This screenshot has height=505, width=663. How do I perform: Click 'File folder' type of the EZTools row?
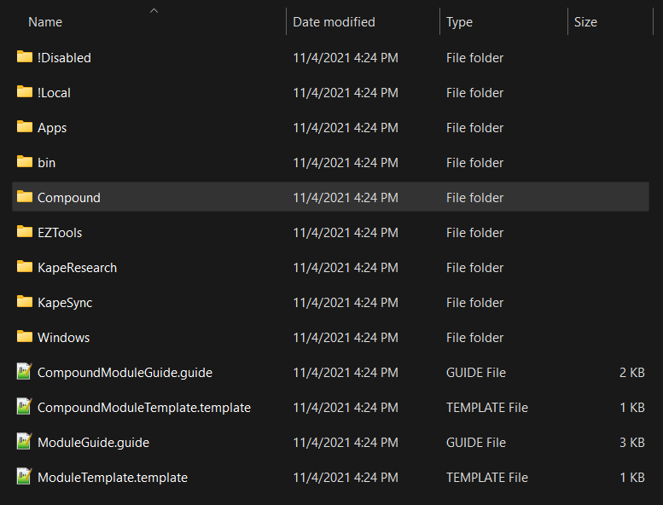coord(474,233)
